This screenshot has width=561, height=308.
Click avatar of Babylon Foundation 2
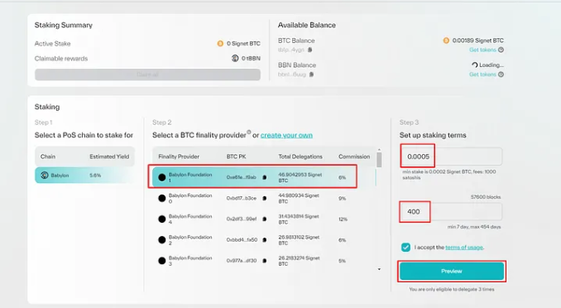tap(162, 239)
